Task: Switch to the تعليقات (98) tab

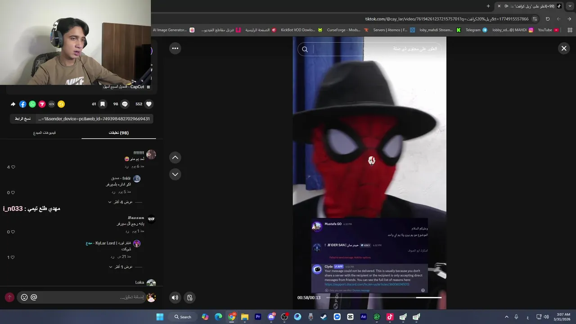Action: (x=119, y=133)
